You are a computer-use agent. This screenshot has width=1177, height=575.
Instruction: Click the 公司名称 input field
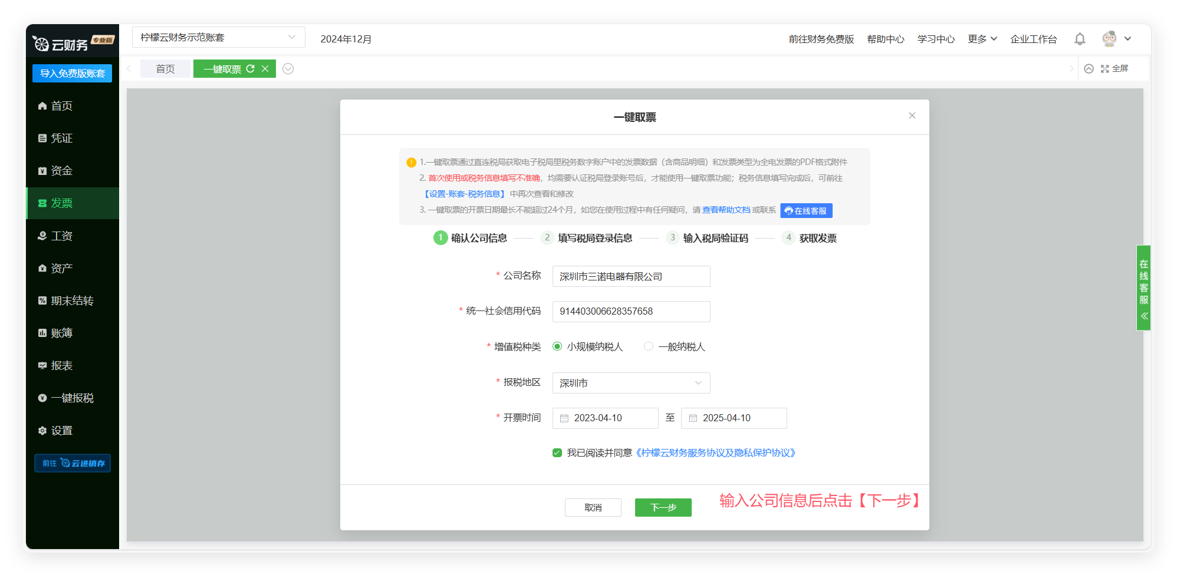pyautogui.click(x=631, y=276)
